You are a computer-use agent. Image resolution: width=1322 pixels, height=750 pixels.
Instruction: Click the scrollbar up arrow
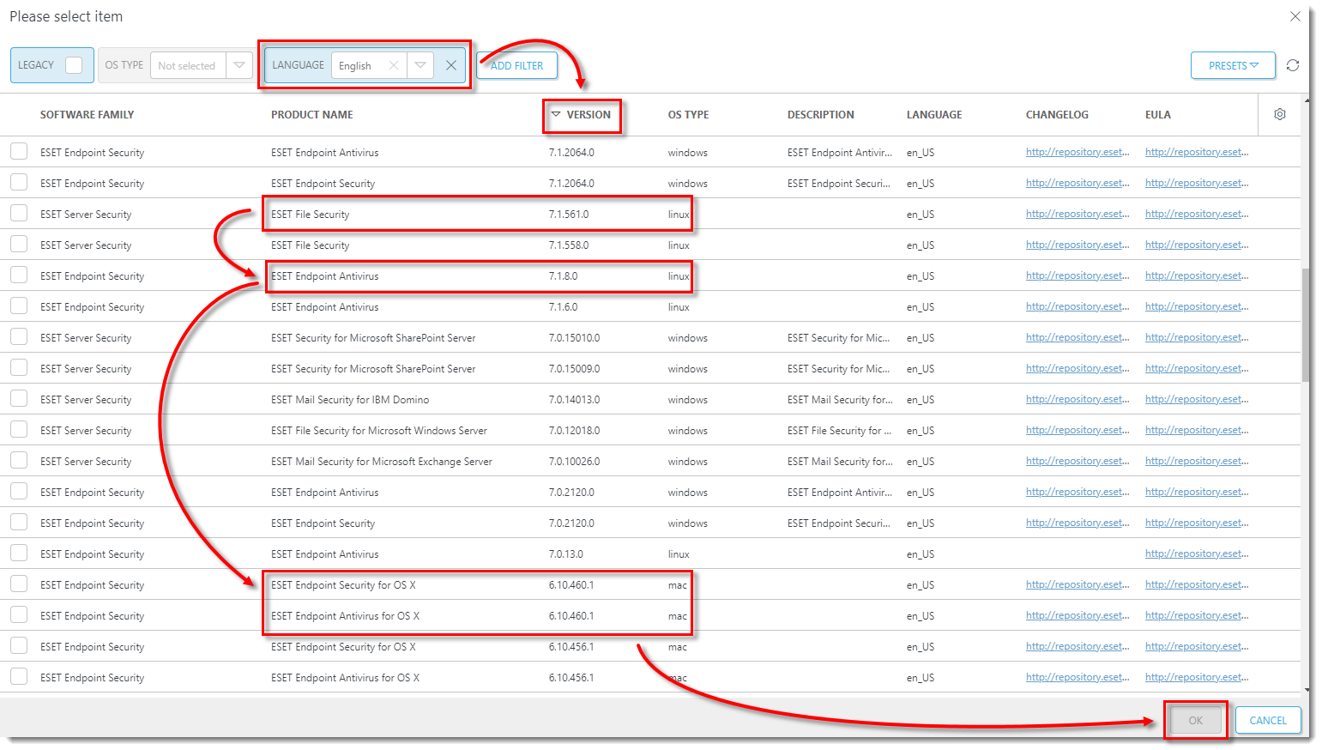click(x=1307, y=100)
